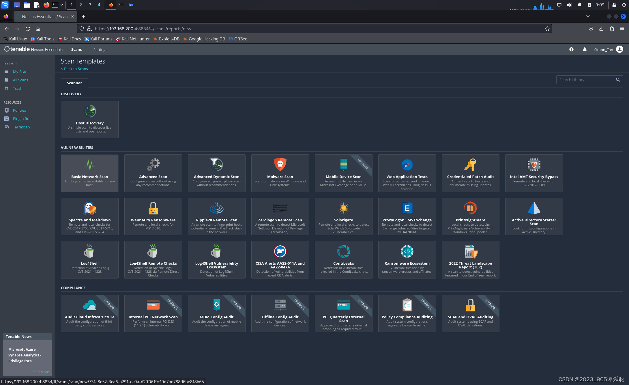View Nessus notifications bell
The image size is (629, 385).
584,49
